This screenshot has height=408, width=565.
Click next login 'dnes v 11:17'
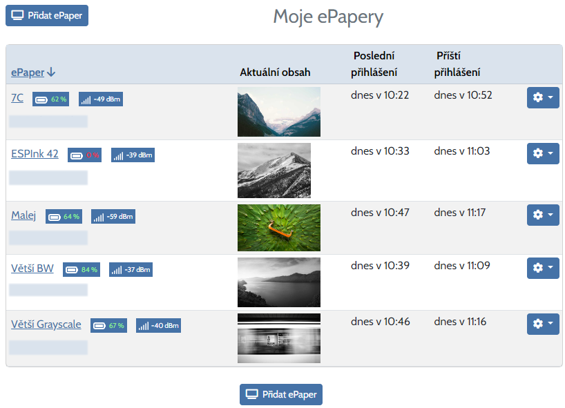[460, 213]
